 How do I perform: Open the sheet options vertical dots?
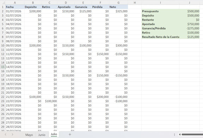(x=174, y=134)
